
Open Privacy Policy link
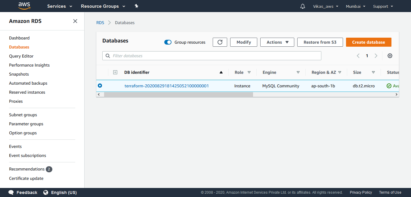tap(361, 192)
